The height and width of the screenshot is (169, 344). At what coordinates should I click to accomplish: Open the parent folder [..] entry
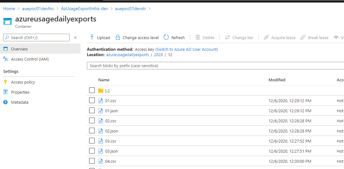click(x=107, y=90)
